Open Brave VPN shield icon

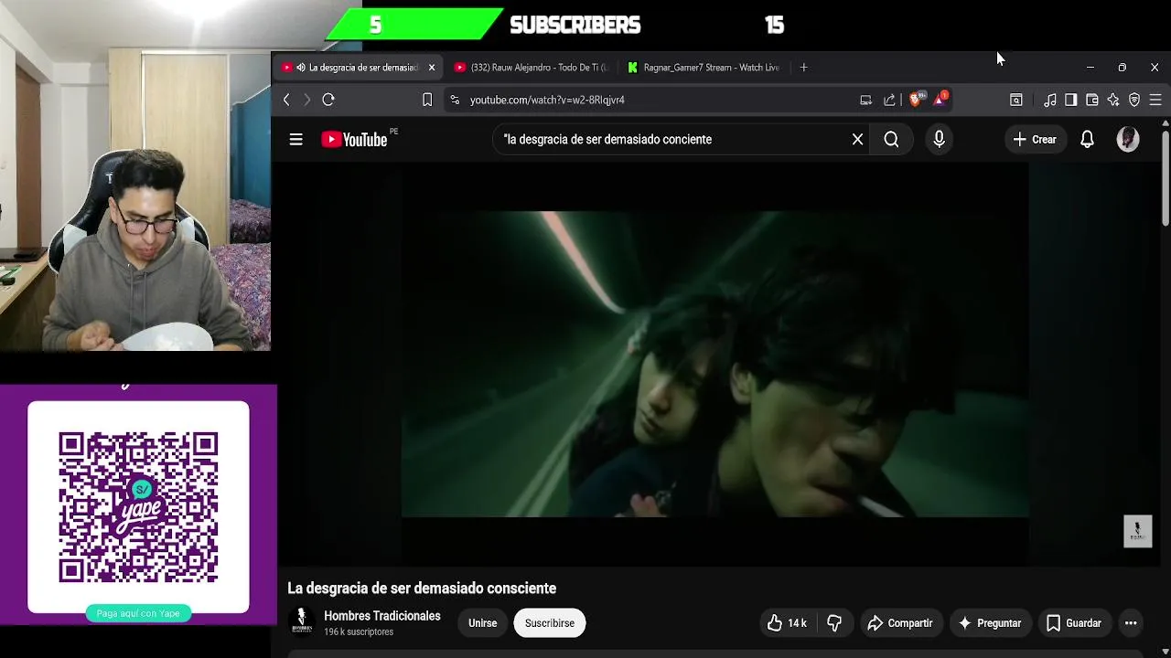point(1134,100)
